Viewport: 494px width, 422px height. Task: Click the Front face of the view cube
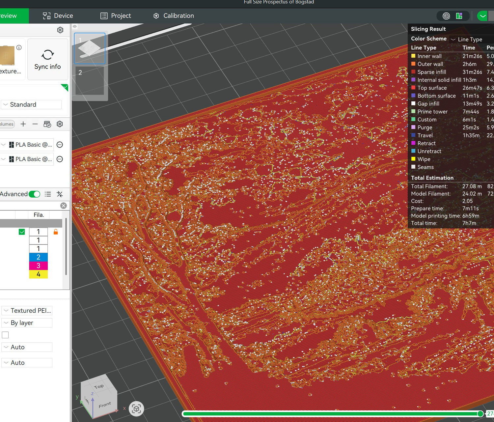(x=105, y=405)
